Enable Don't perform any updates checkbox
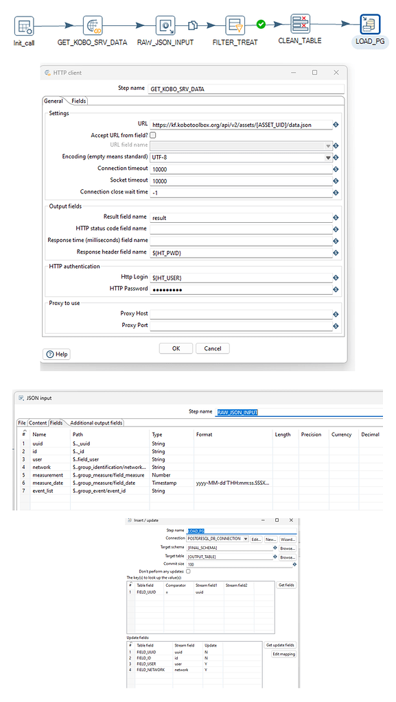Viewport: 396px width, 702px height. [188, 571]
